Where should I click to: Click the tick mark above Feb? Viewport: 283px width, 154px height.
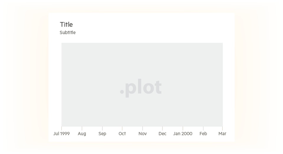[203, 128]
